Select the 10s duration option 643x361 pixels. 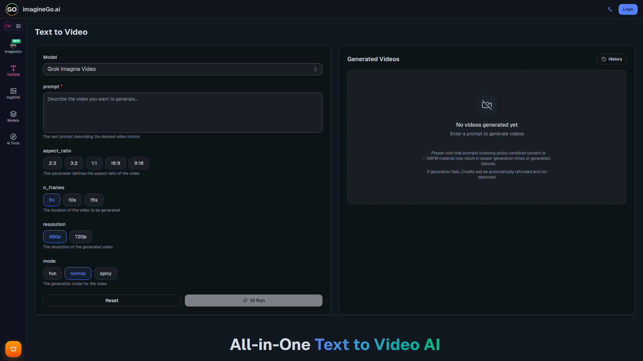pos(72,200)
